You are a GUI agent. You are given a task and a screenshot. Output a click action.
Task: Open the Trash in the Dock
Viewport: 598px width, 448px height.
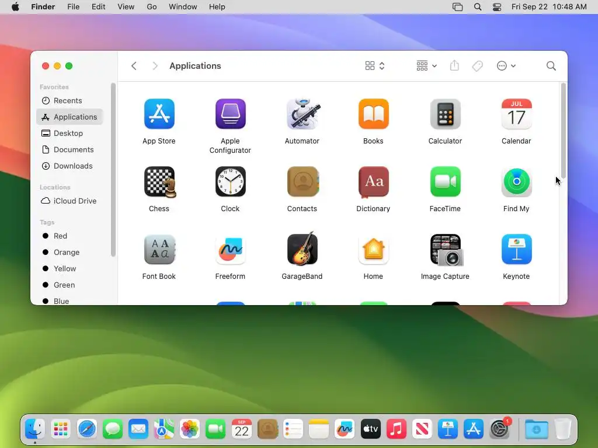coord(562,429)
